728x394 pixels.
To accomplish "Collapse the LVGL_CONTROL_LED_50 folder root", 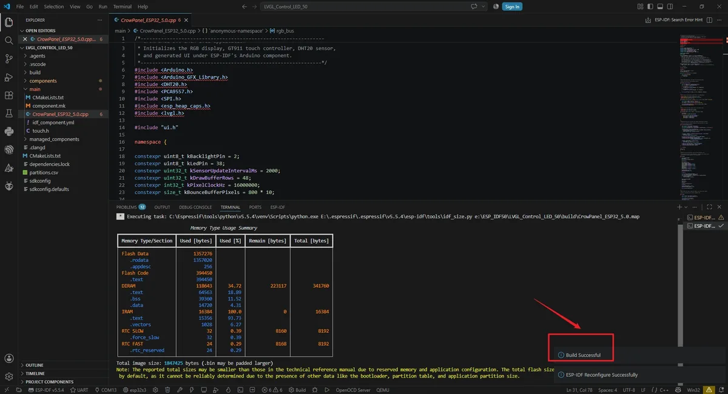I will 64,47.
